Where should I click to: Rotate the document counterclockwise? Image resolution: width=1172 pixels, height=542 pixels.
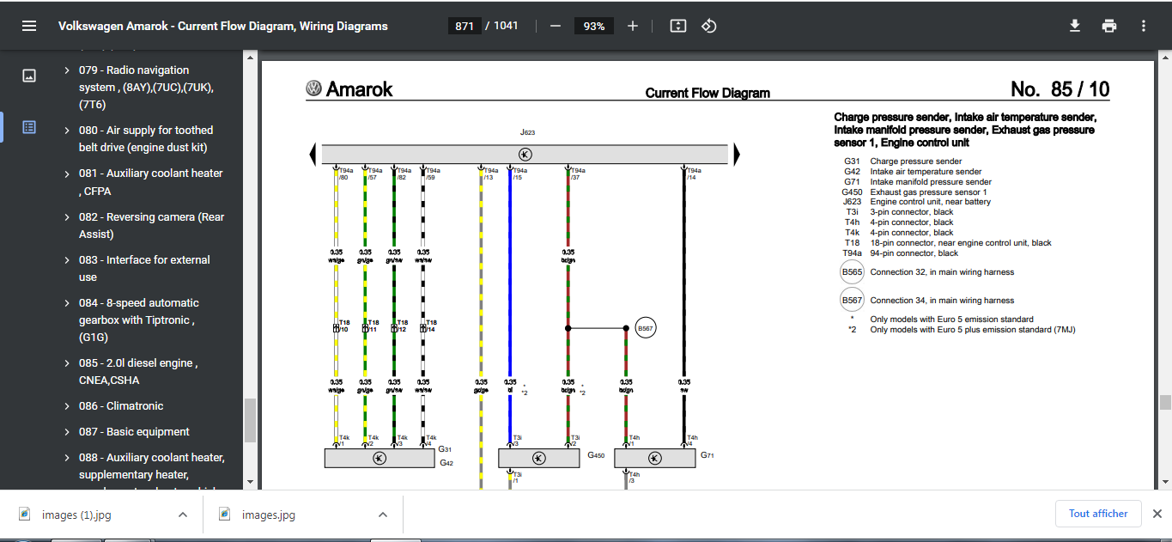click(709, 26)
